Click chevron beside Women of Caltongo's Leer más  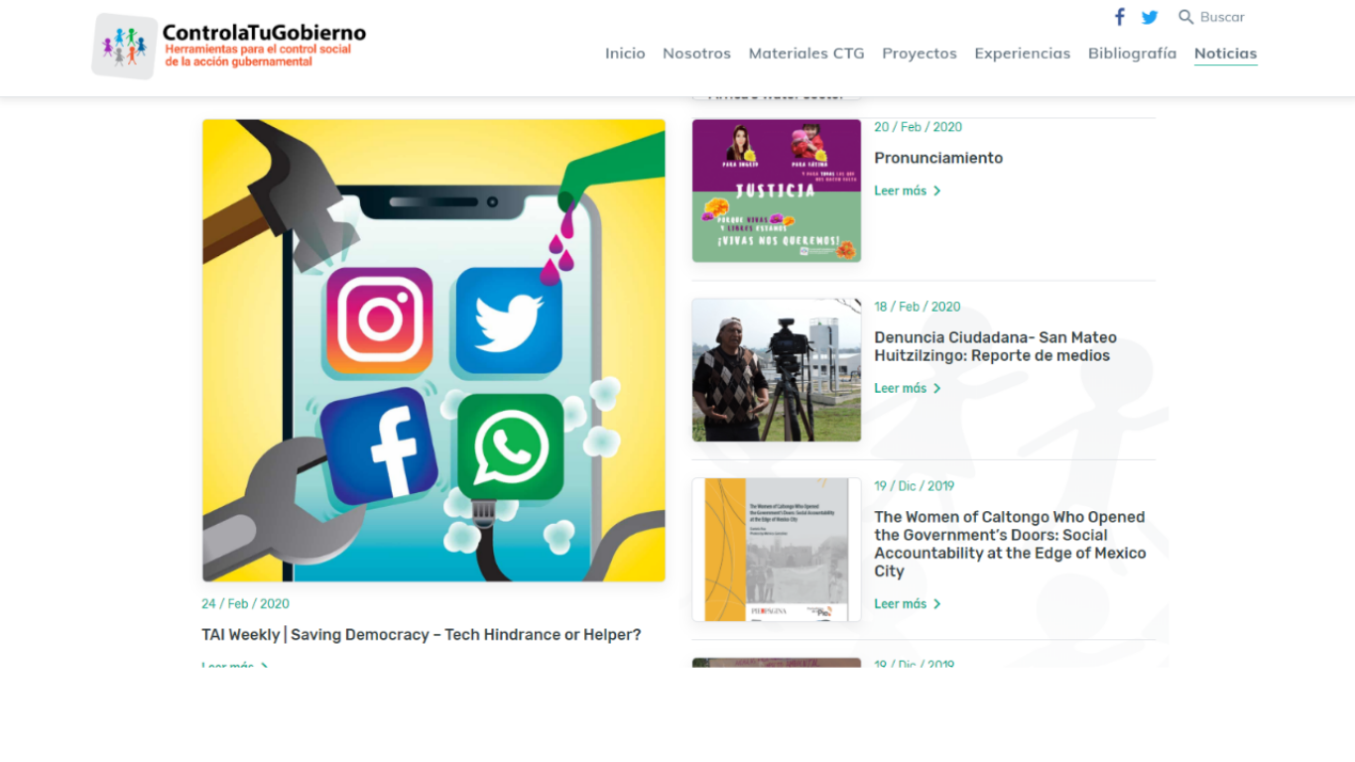tap(937, 604)
